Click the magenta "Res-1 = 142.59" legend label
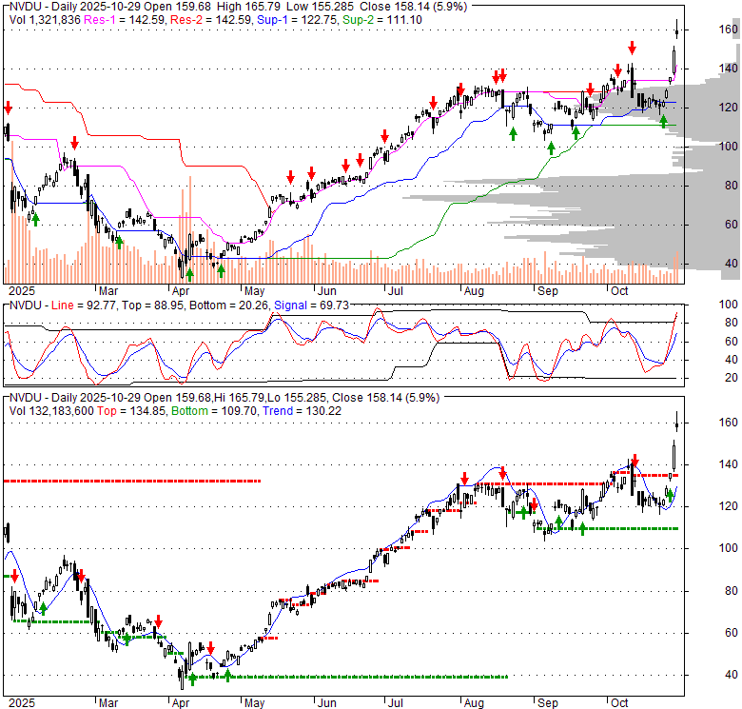 click(x=125, y=20)
